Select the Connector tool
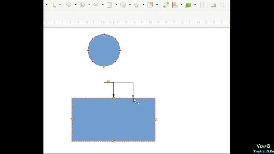Viewport: 274px width, 154px height. point(53,5)
